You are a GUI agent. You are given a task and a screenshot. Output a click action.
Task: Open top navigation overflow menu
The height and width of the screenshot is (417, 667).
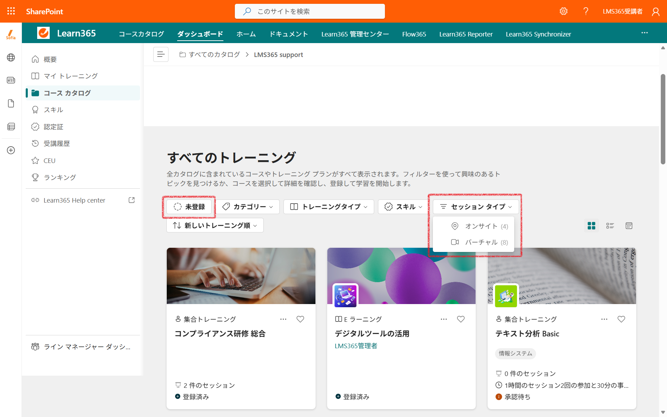tap(644, 33)
